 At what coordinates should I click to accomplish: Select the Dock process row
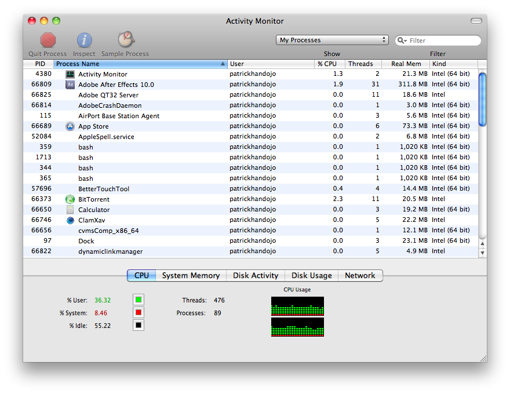pos(251,241)
